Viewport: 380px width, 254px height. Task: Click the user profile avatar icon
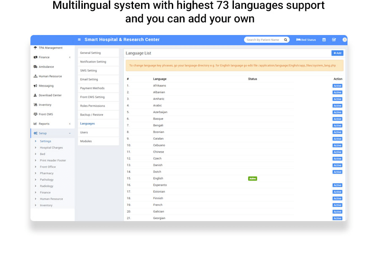pyautogui.click(x=345, y=40)
